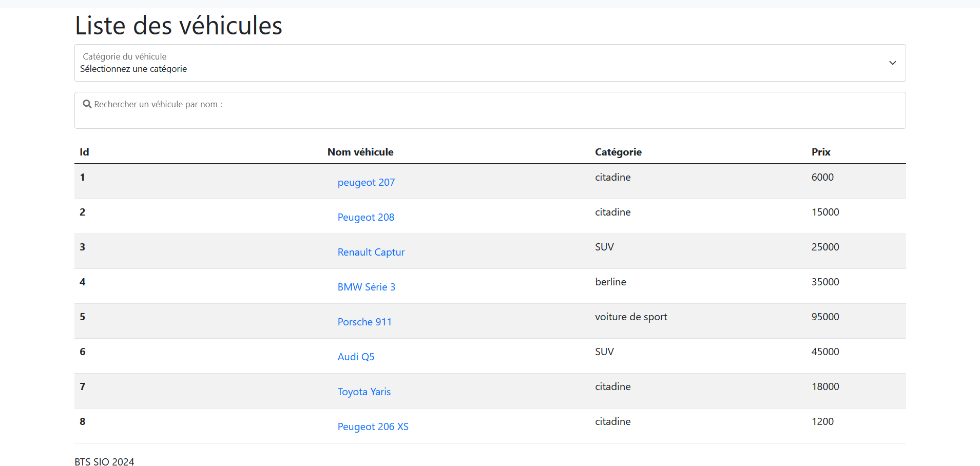Click Id 1 cell
The height and width of the screenshot is (466, 980).
[82, 177]
